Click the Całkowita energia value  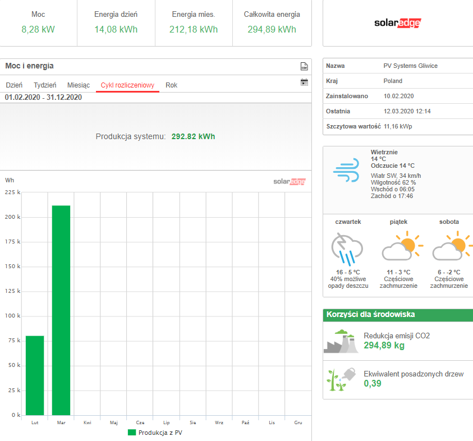pyautogui.click(x=272, y=29)
